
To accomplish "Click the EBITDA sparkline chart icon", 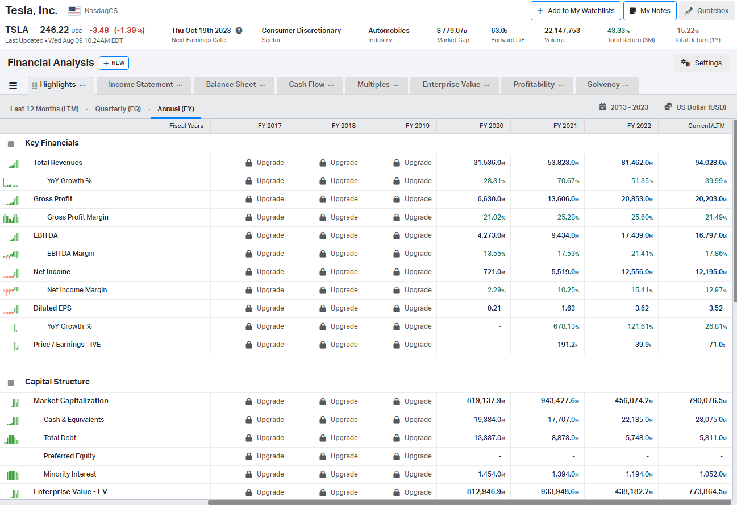I will (11, 236).
